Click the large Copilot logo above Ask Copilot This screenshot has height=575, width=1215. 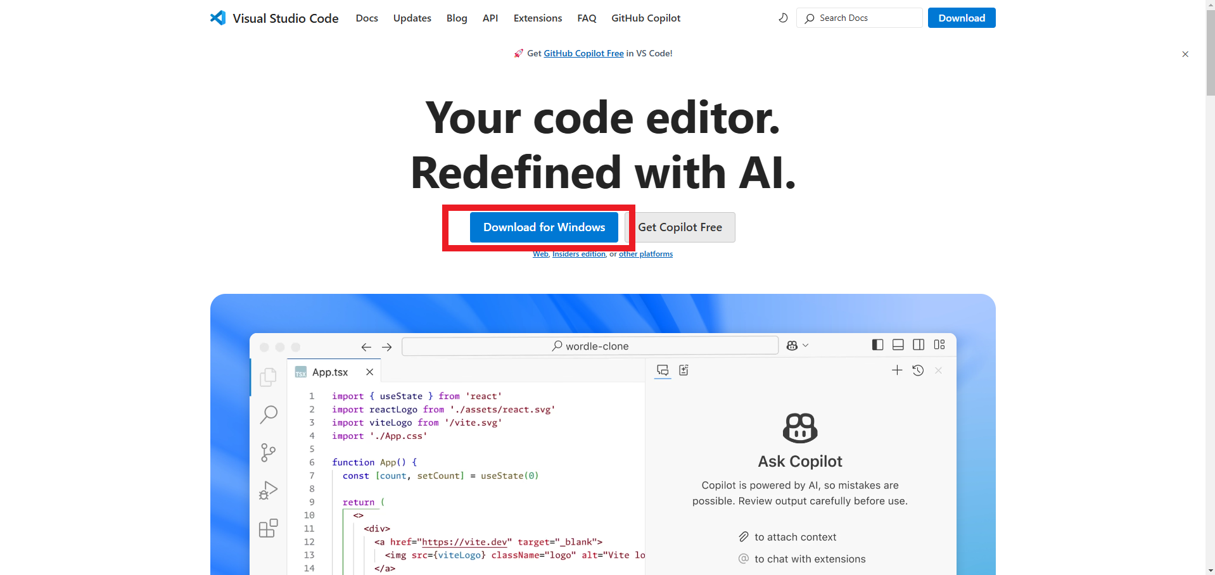(x=800, y=428)
